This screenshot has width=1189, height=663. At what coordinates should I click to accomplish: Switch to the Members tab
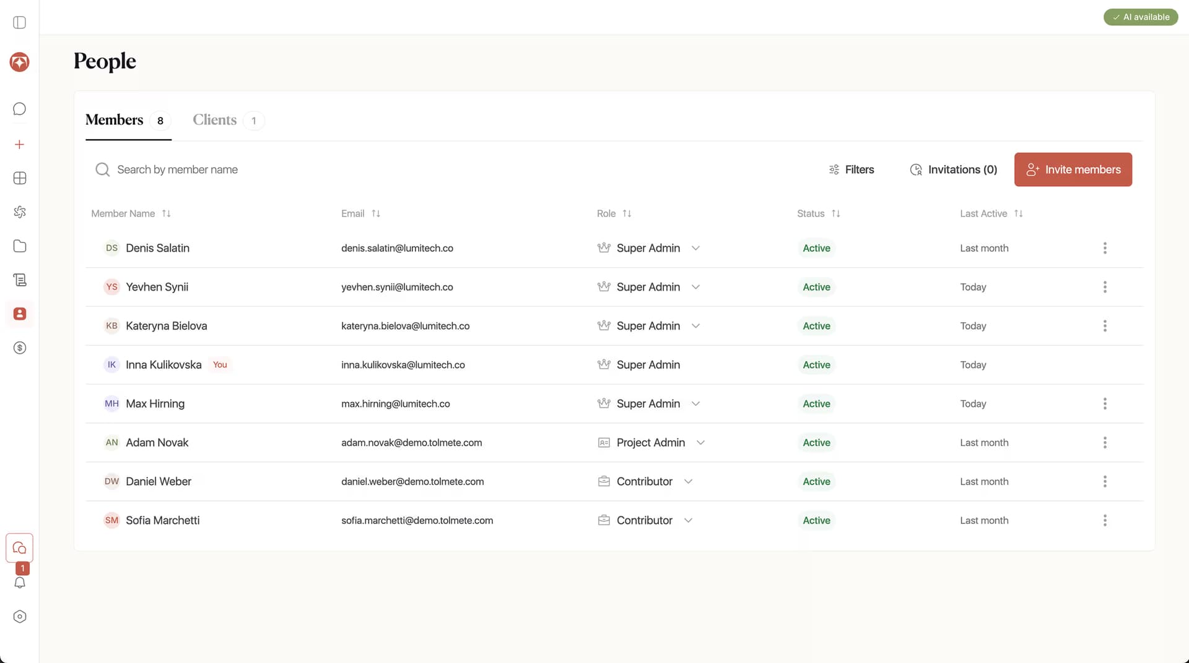pos(128,120)
